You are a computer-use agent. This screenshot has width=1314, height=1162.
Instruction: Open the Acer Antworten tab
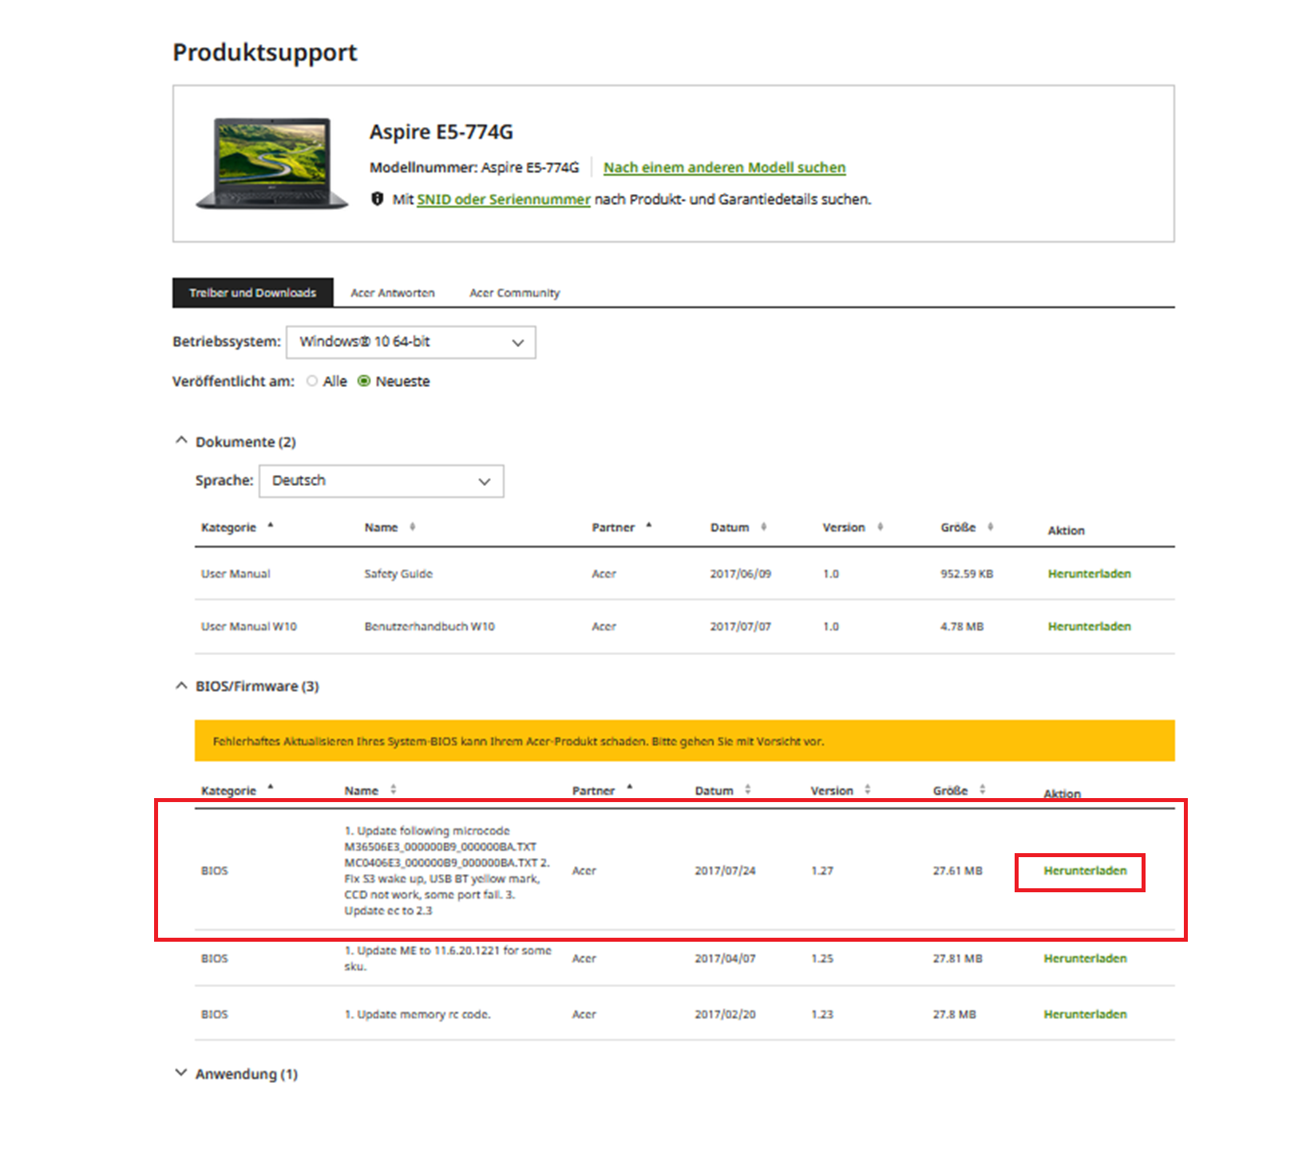coord(393,293)
